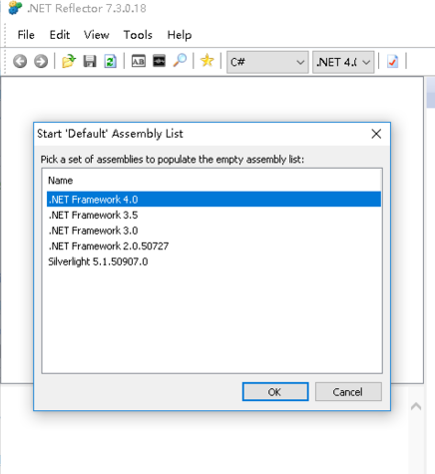The height and width of the screenshot is (474, 435).
Task: Select .NET Framework 3.5 from the list
Action: pos(214,216)
